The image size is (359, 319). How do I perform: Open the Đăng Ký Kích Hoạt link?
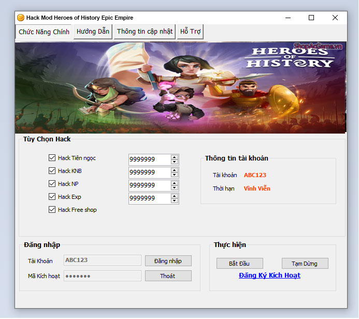point(269,275)
